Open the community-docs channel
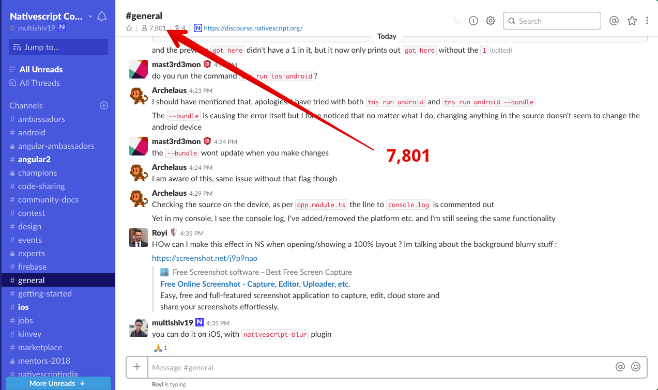Screen dimensions: 658x390 tap(48, 199)
